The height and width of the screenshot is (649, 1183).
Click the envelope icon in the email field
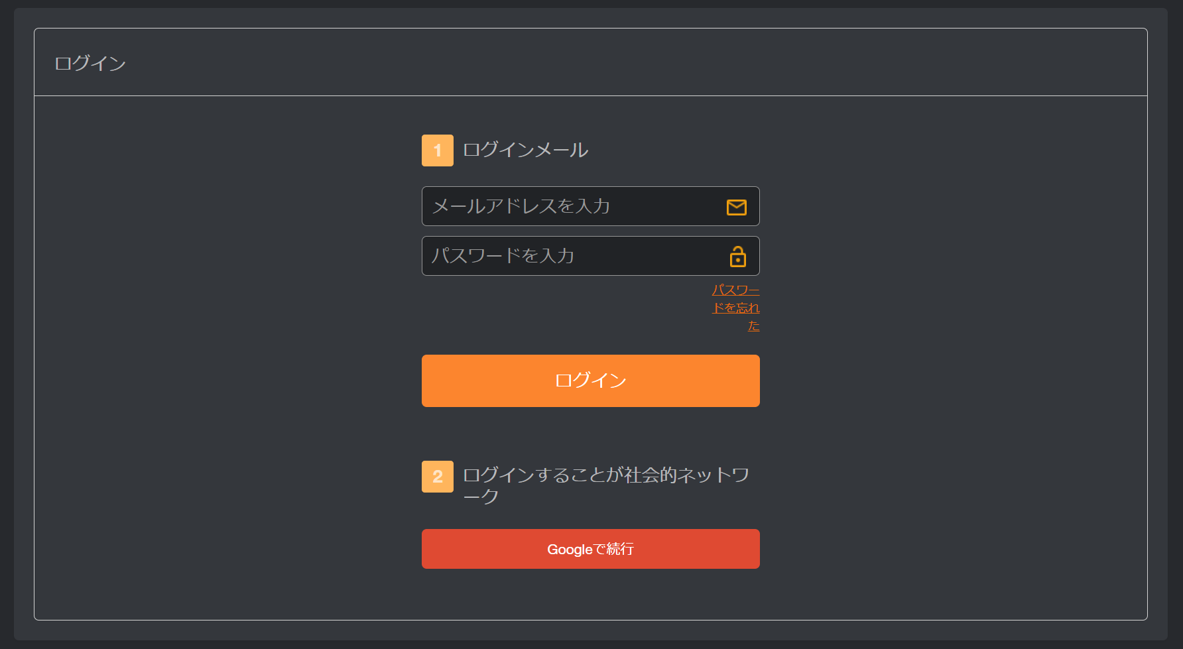737,207
